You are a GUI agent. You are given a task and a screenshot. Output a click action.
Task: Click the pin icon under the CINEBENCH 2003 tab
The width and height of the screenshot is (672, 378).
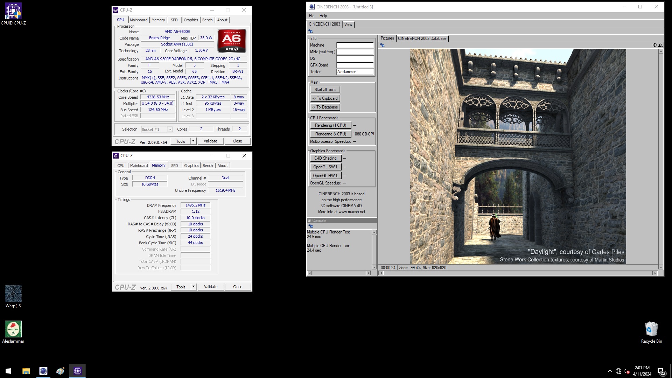(310, 31)
